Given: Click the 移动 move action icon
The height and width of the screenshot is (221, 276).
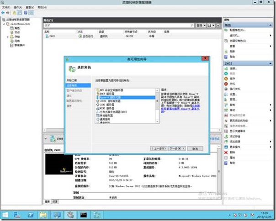Looking at the screenshot, I should [226, 110].
